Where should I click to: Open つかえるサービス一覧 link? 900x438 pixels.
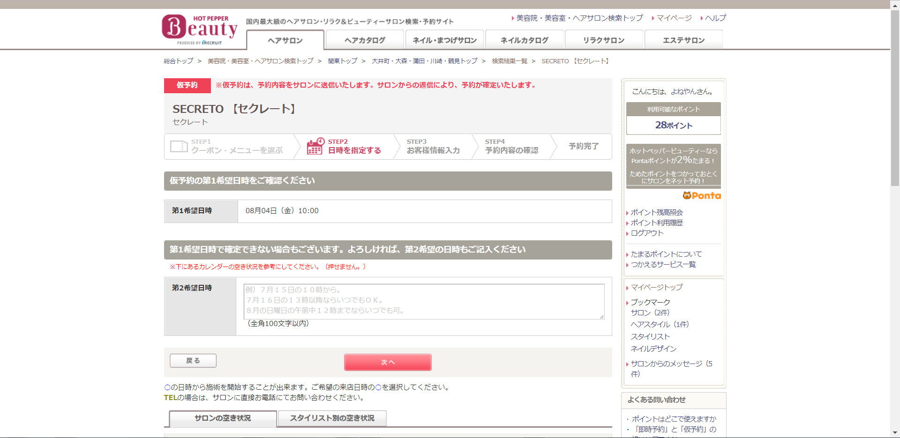pyautogui.click(x=663, y=264)
